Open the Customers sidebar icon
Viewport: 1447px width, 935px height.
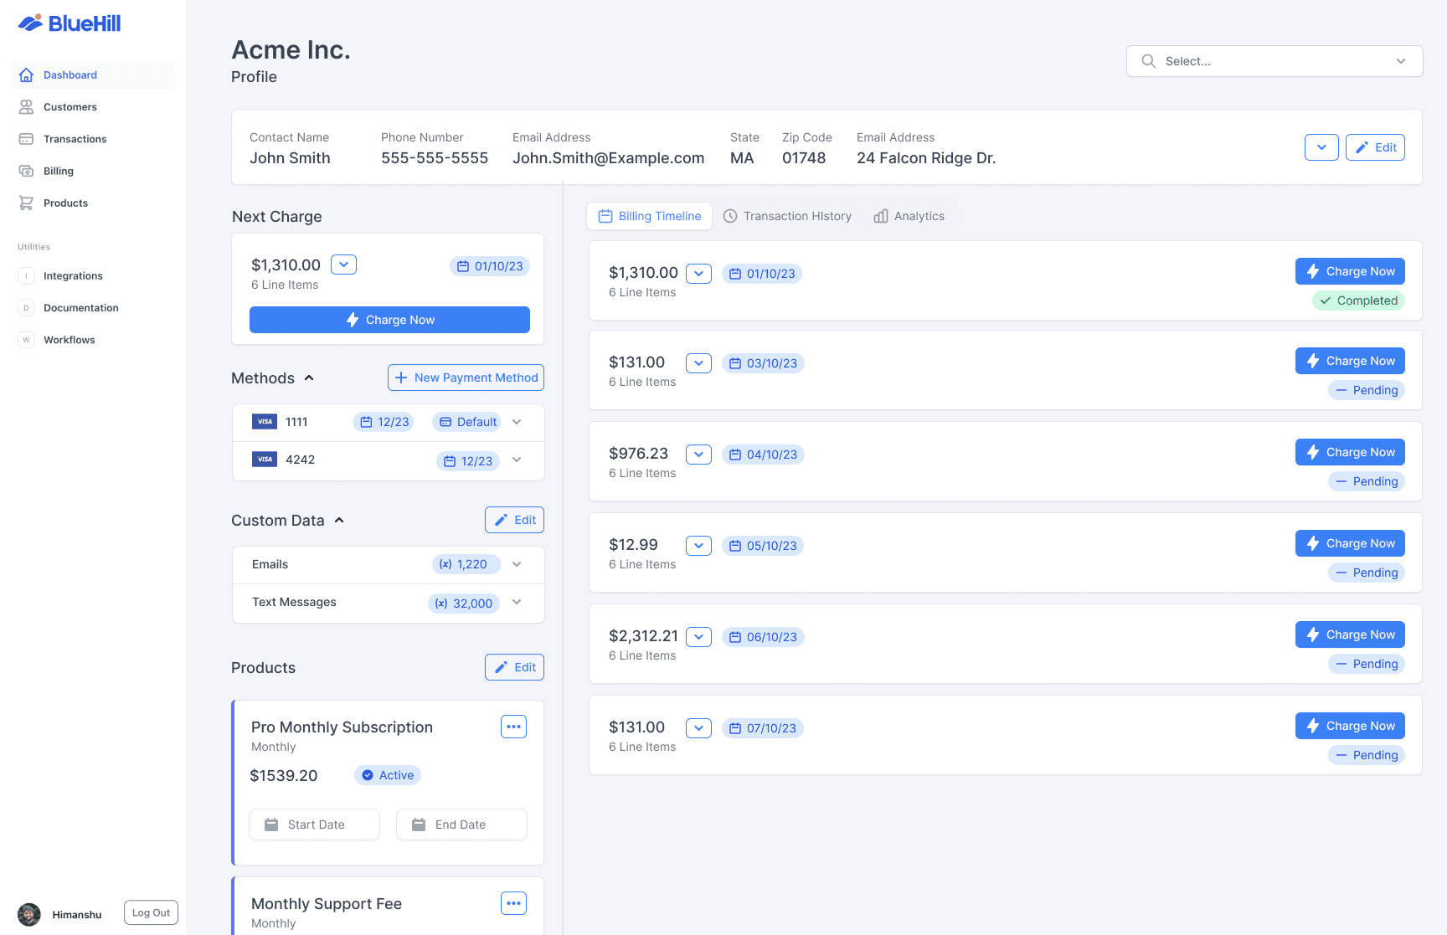point(26,107)
